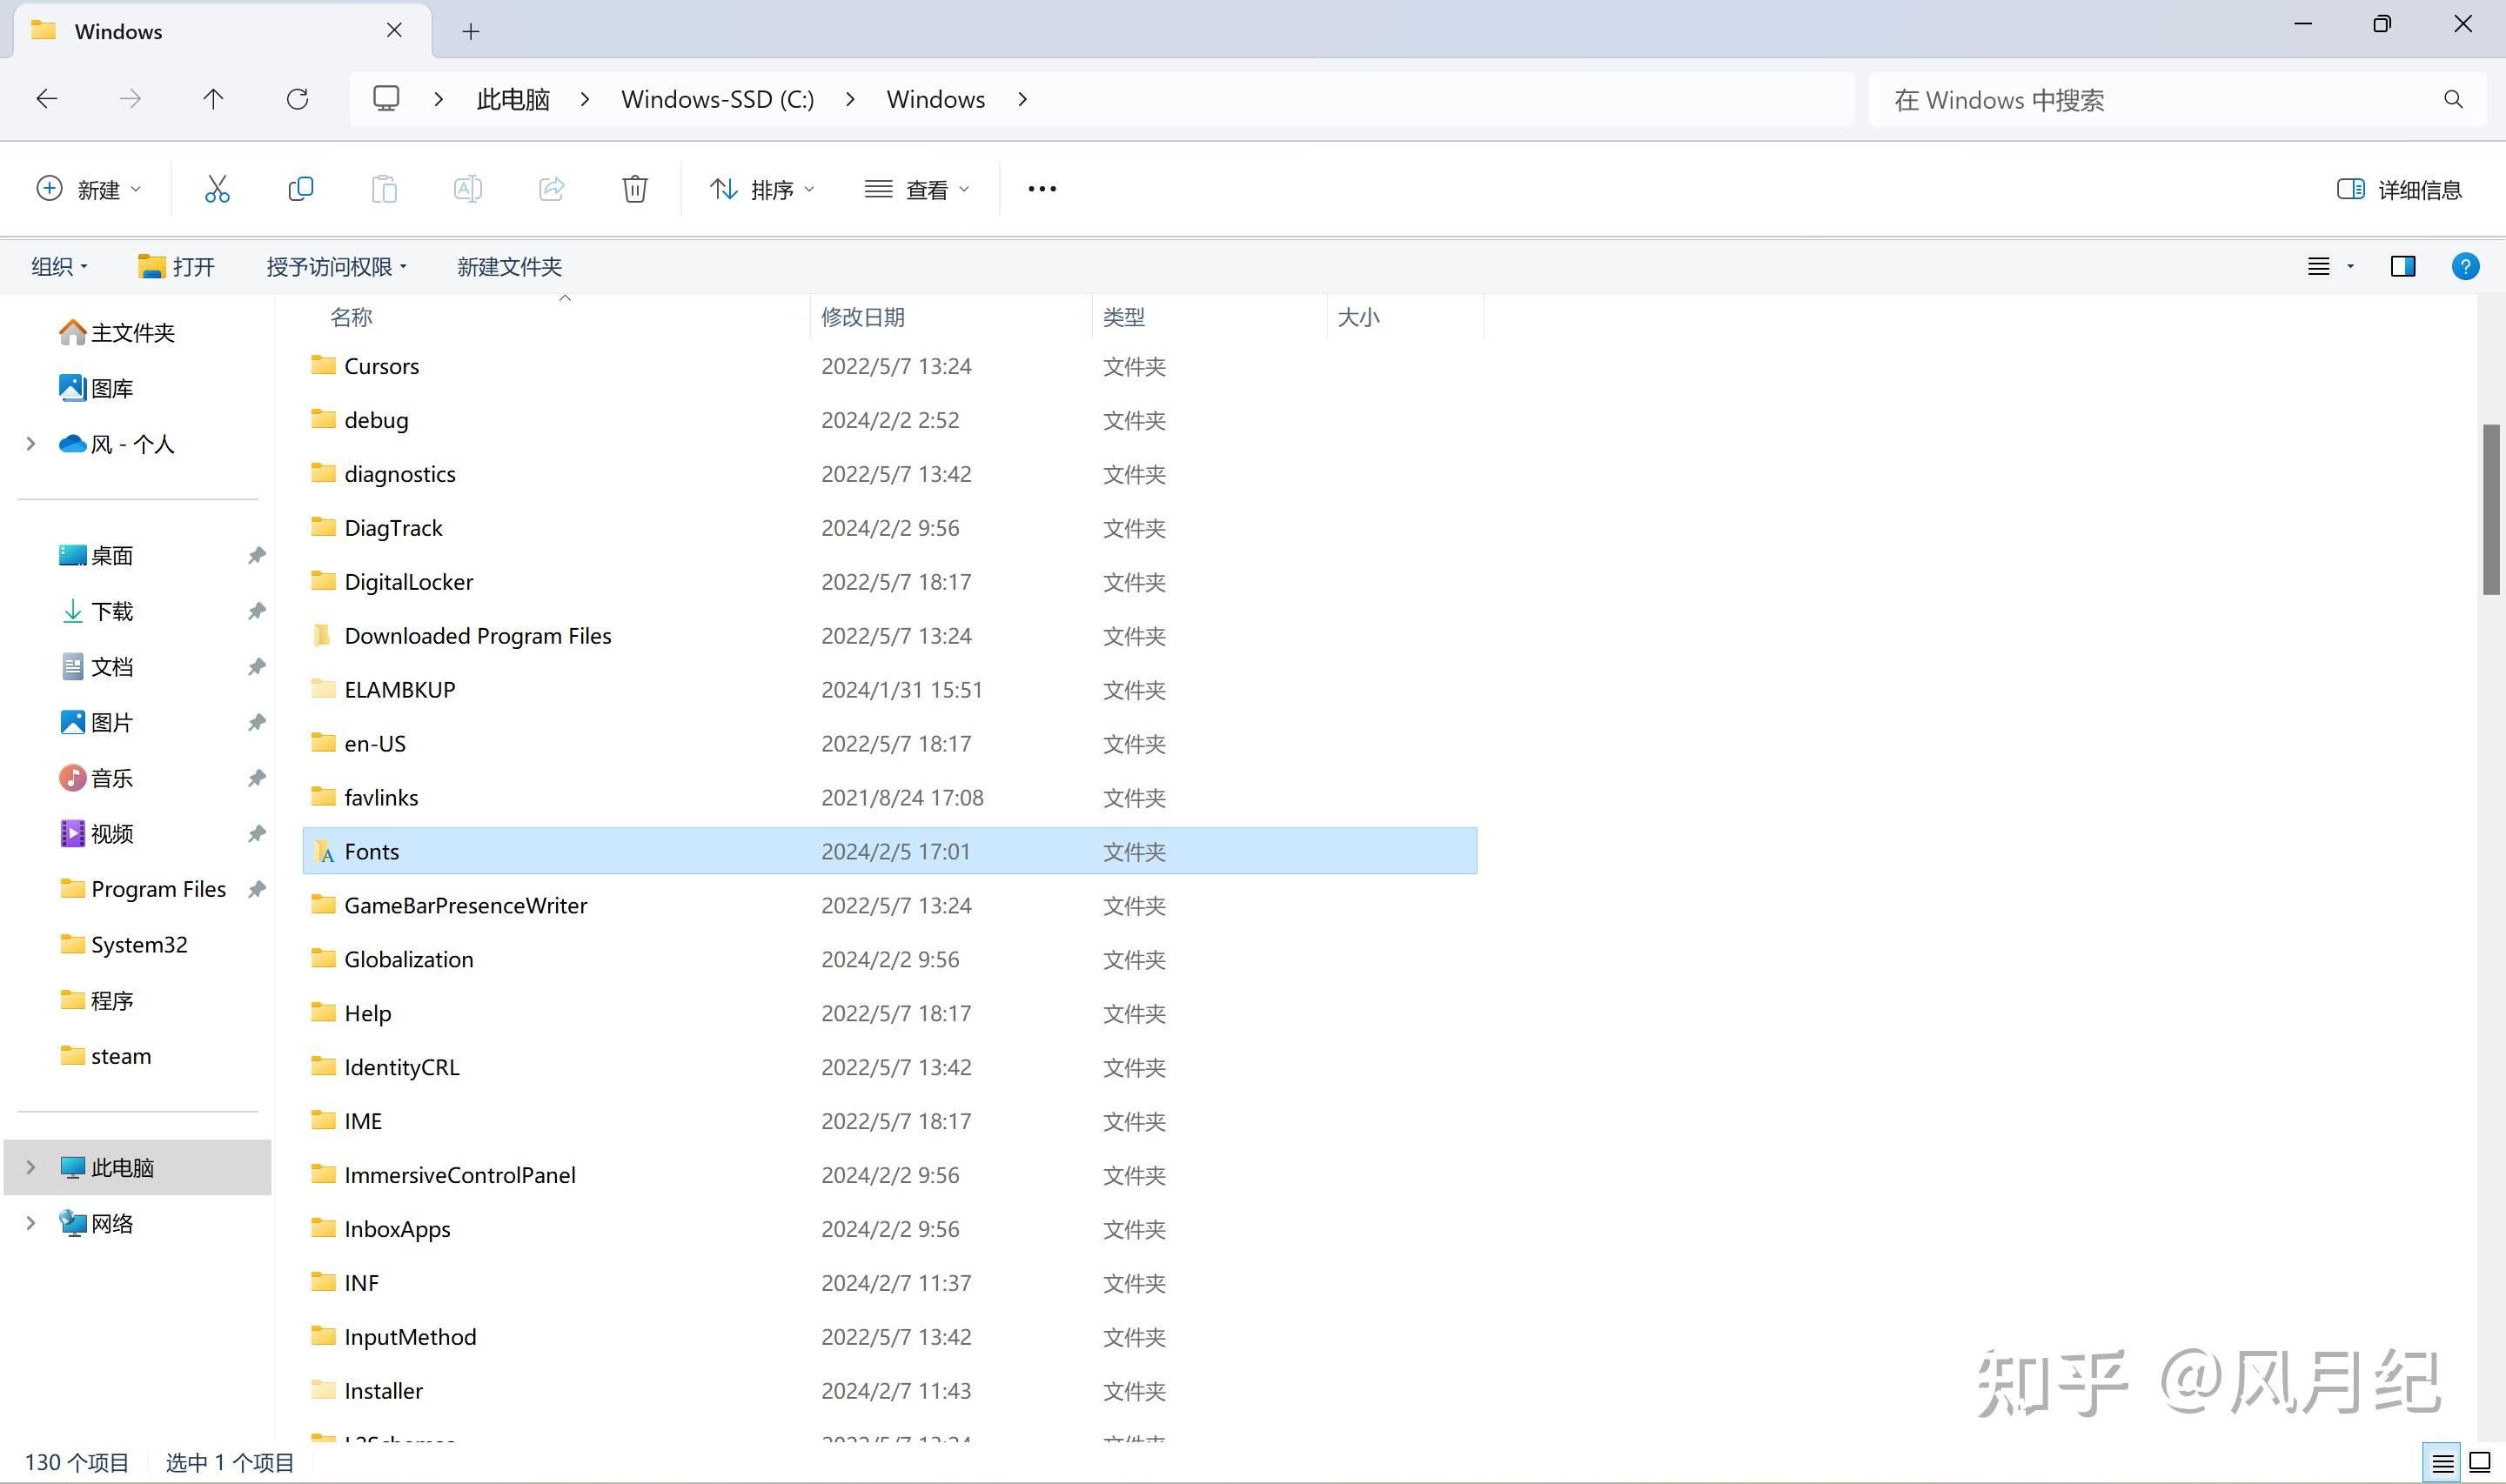Expand the 此电脑 tree node
2506x1484 pixels.
pos(30,1167)
